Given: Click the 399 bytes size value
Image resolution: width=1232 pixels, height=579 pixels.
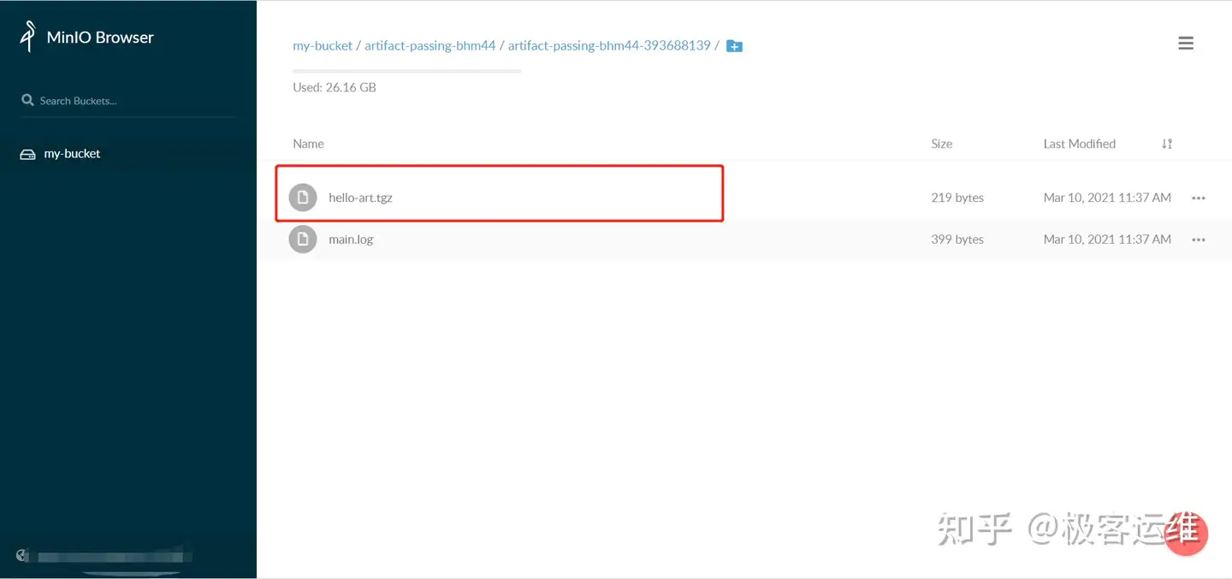Looking at the screenshot, I should [x=957, y=239].
